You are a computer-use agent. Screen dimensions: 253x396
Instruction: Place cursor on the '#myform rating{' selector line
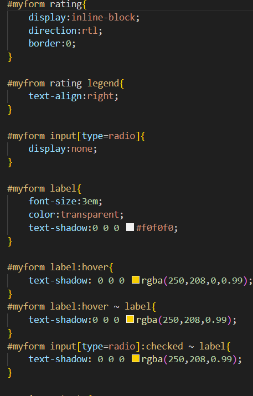[x=47, y=4]
